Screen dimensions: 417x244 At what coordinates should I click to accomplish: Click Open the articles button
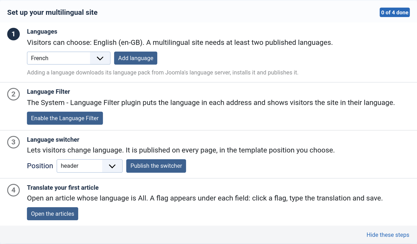click(x=53, y=214)
